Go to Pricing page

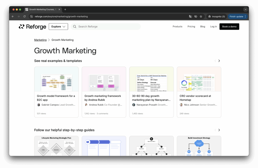click(x=191, y=26)
